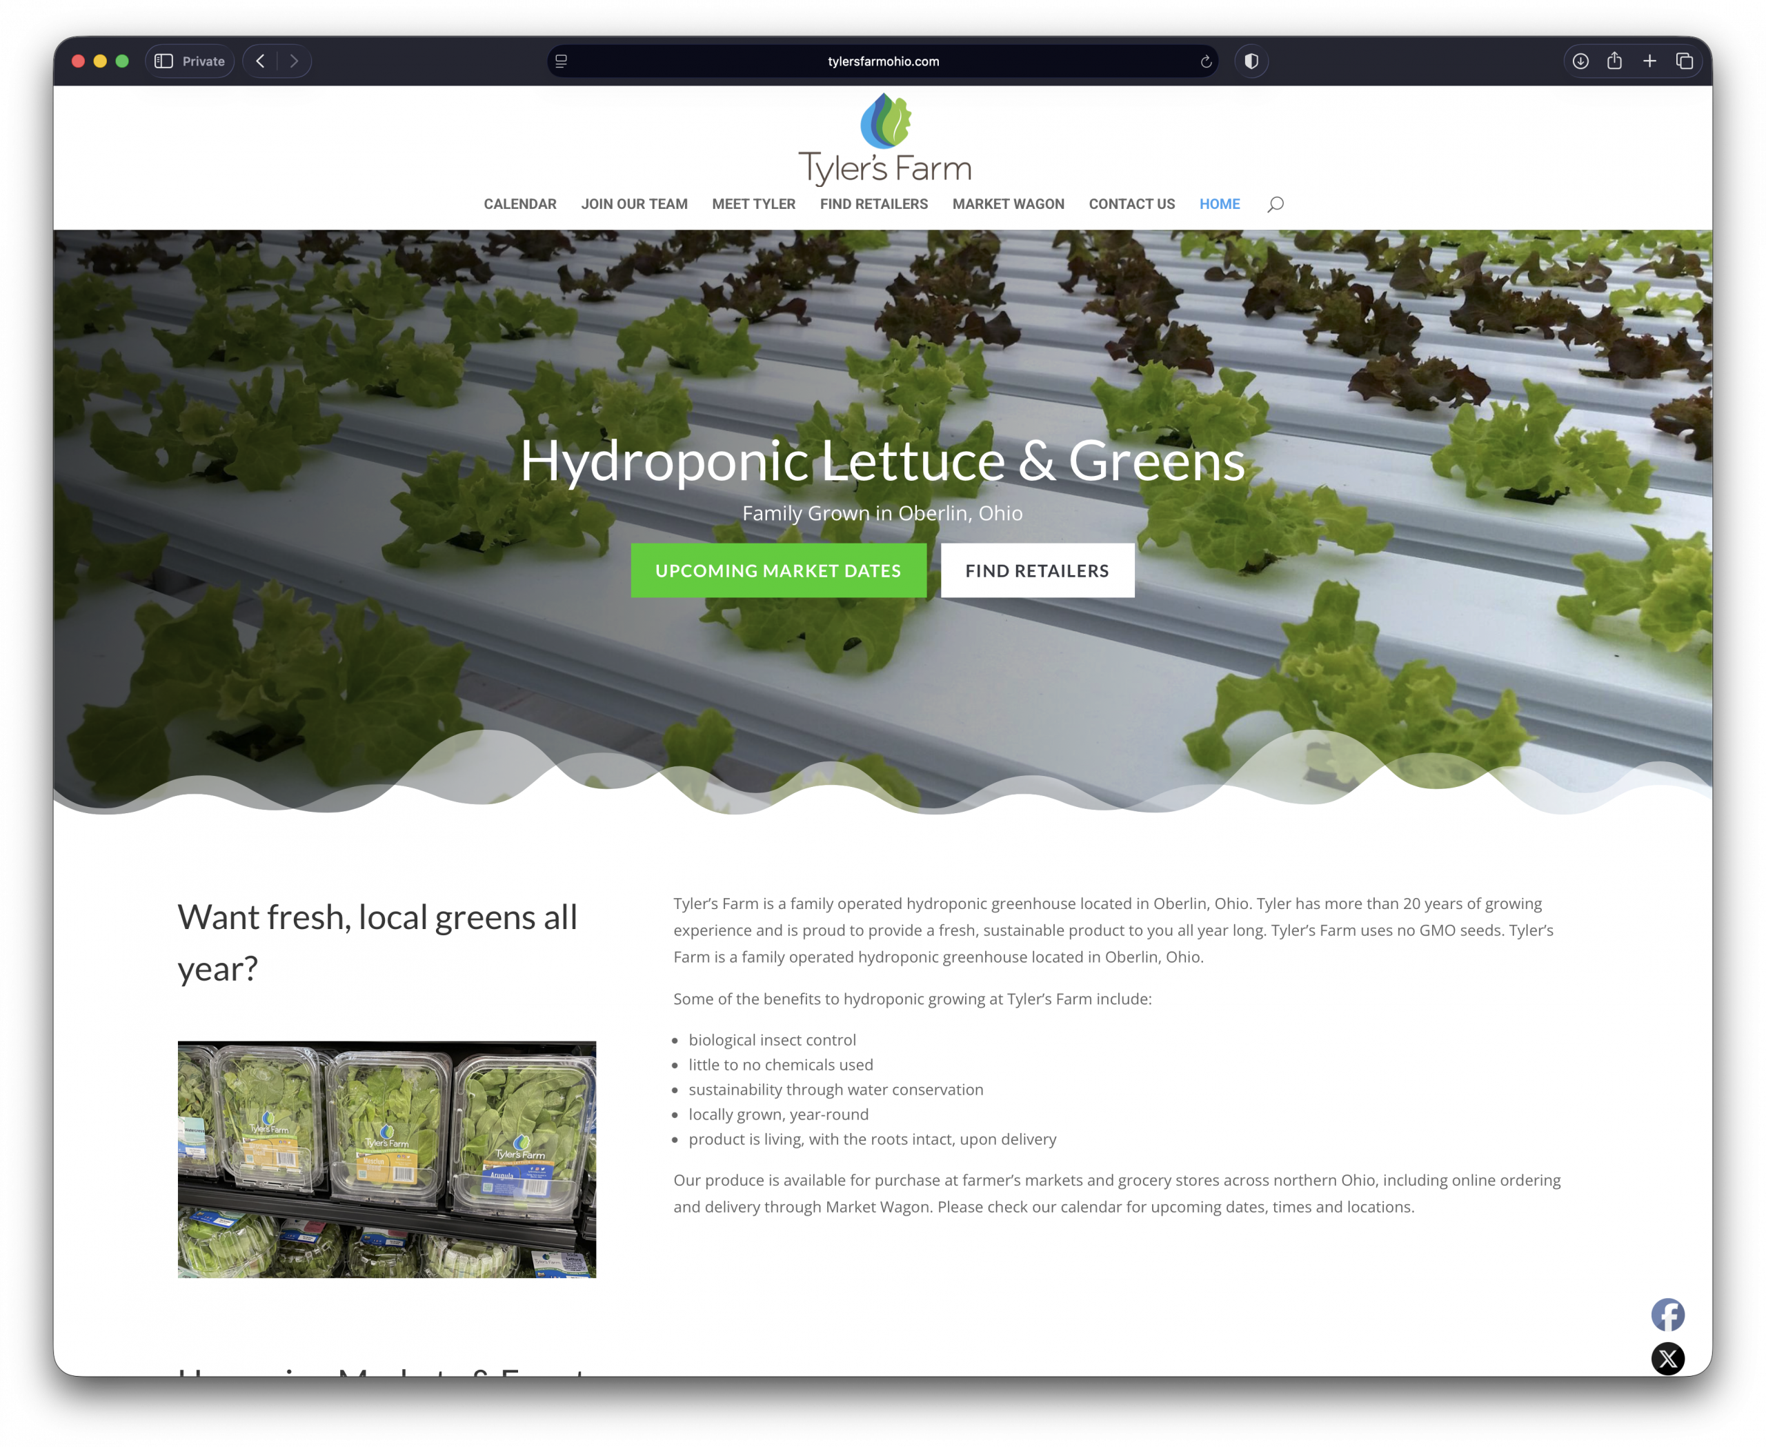Navigate to Contact Us
This screenshot has width=1766, height=1447.
(x=1131, y=204)
